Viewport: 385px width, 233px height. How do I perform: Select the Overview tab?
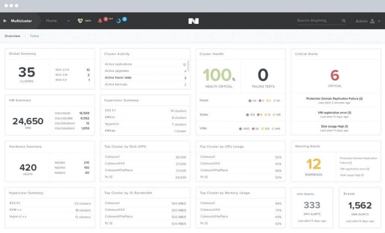pyautogui.click(x=12, y=36)
